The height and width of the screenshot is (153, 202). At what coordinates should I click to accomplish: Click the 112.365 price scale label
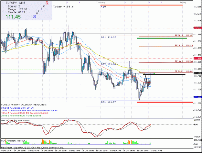click(197, 7)
